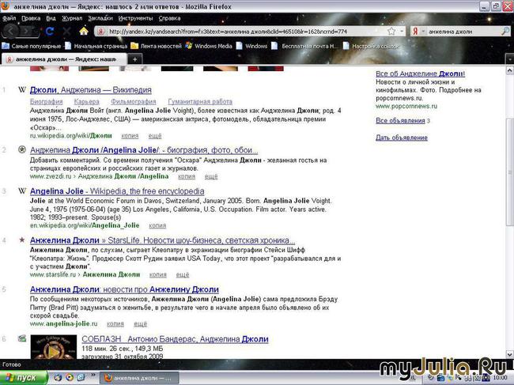Click the search magnifier in Yandex search box
Image resolution: width=514 pixels, height=385 pixels.
click(x=505, y=32)
